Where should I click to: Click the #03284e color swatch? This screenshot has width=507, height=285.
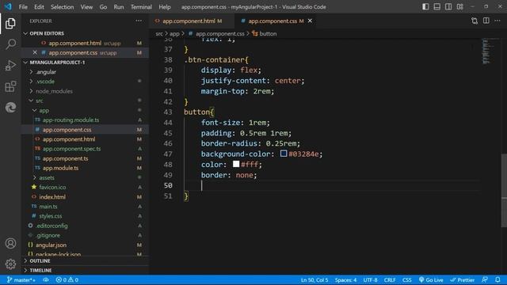click(284, 154)
